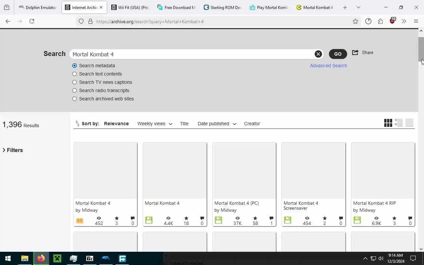Open Windows Start menu

click(x=8, y=258)
